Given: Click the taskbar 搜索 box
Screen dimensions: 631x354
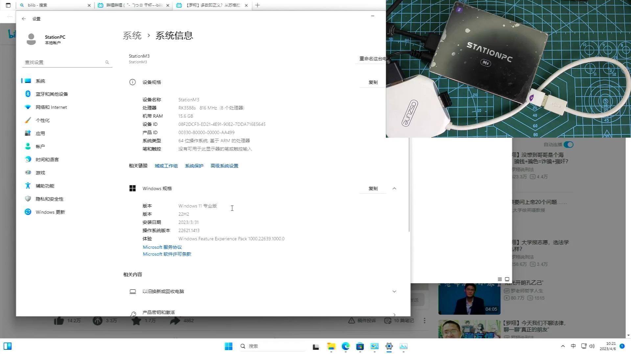Looking at the screenshot, I should tap(272, 346).
